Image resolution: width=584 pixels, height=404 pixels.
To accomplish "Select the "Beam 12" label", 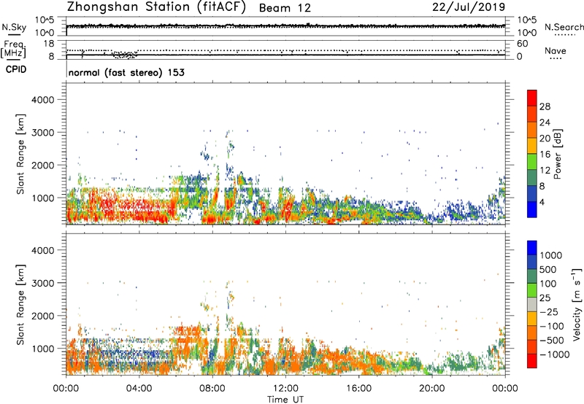I will (x=285, y=8).
